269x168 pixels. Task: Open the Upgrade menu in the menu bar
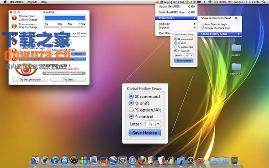(x=32, y=2)
